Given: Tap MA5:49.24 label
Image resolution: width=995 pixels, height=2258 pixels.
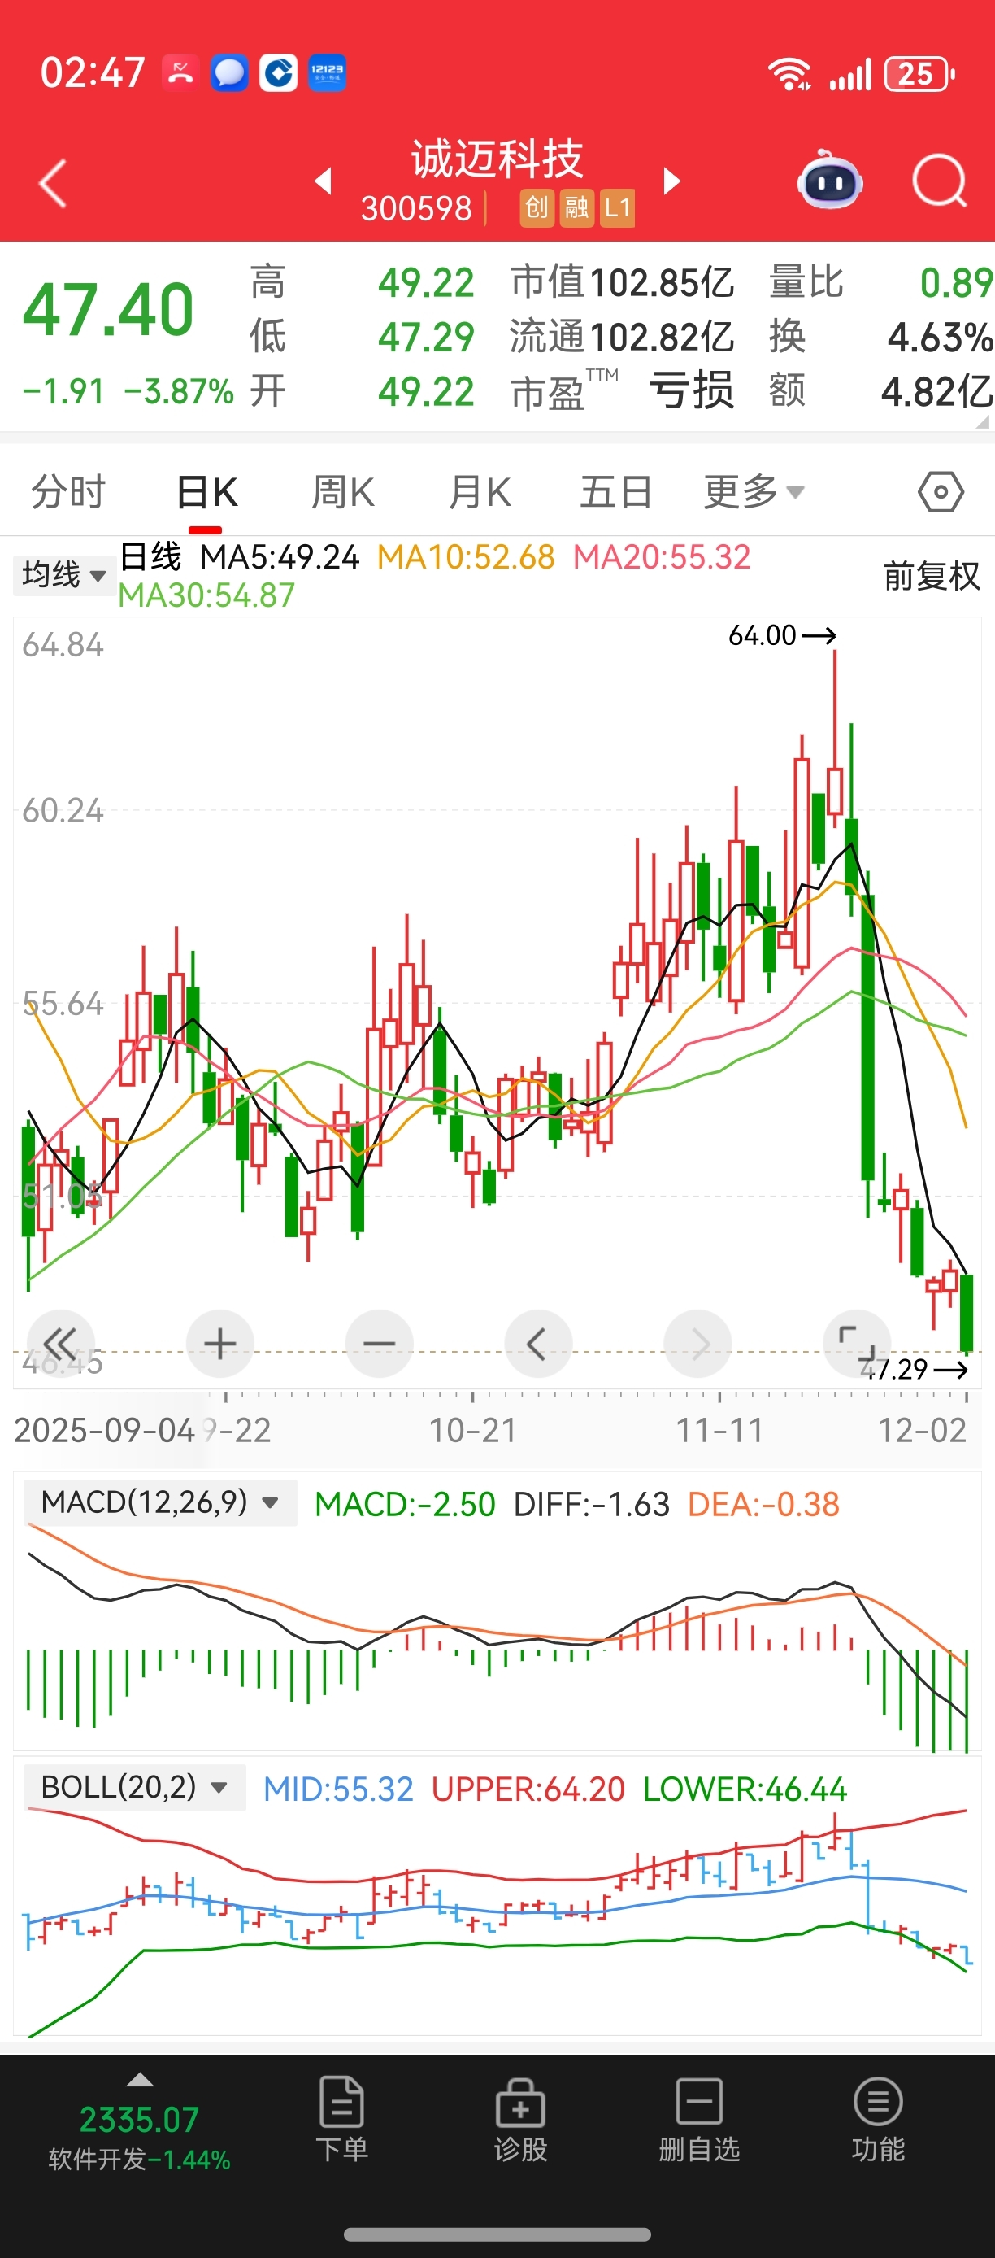Looking at the screenshot, I should pos(280,556).
